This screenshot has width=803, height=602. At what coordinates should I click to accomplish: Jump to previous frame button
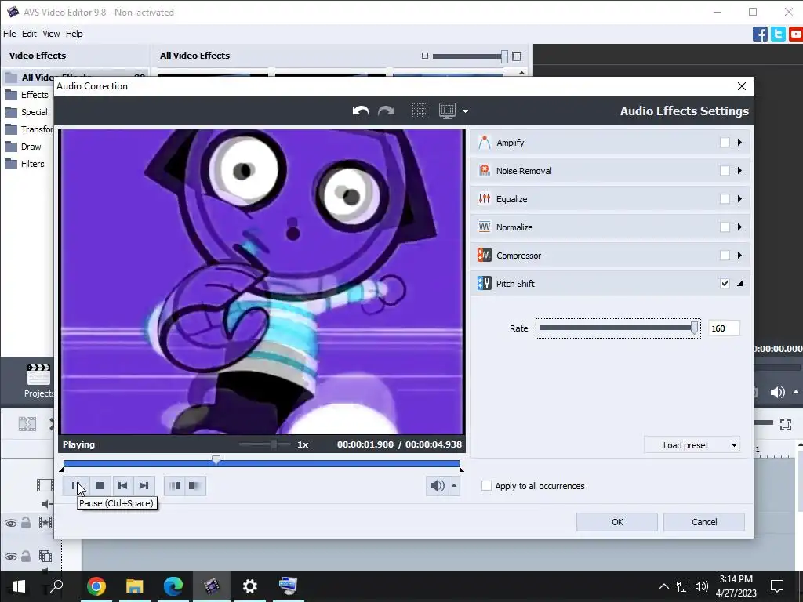pyautogui.click(x=122, y=485)
